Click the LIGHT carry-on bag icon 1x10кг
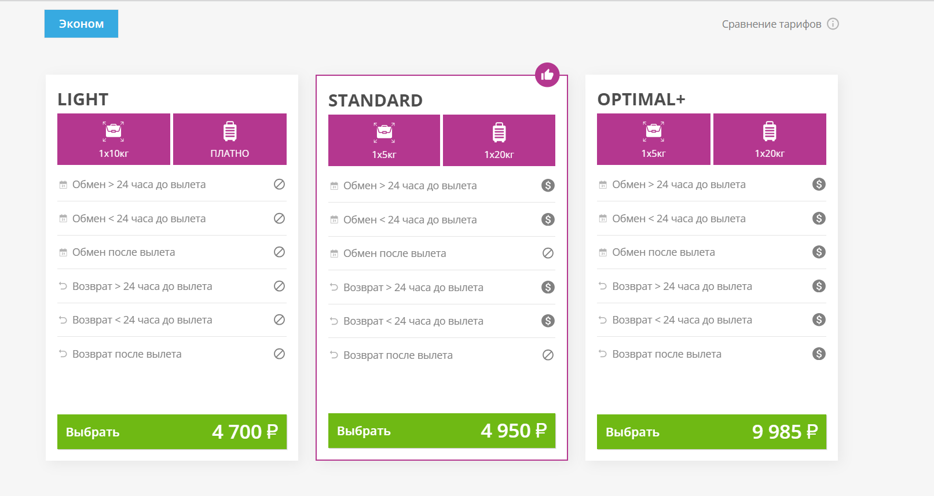Viewport: 934px width, 496px height. point(113,132)
